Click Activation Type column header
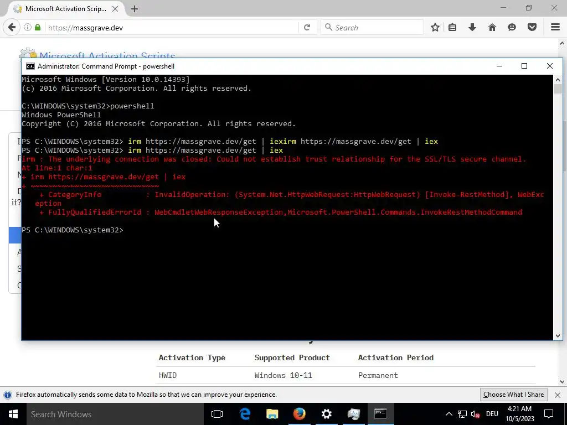The image size is (567, 425). [192, 358]
